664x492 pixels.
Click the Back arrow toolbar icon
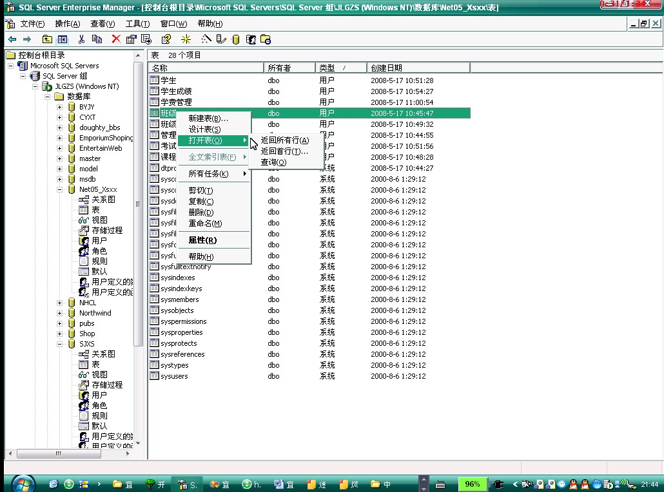[12, 39]
